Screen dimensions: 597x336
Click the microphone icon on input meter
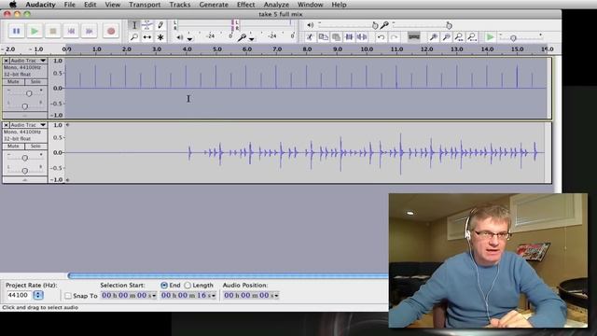coord(242,37)
